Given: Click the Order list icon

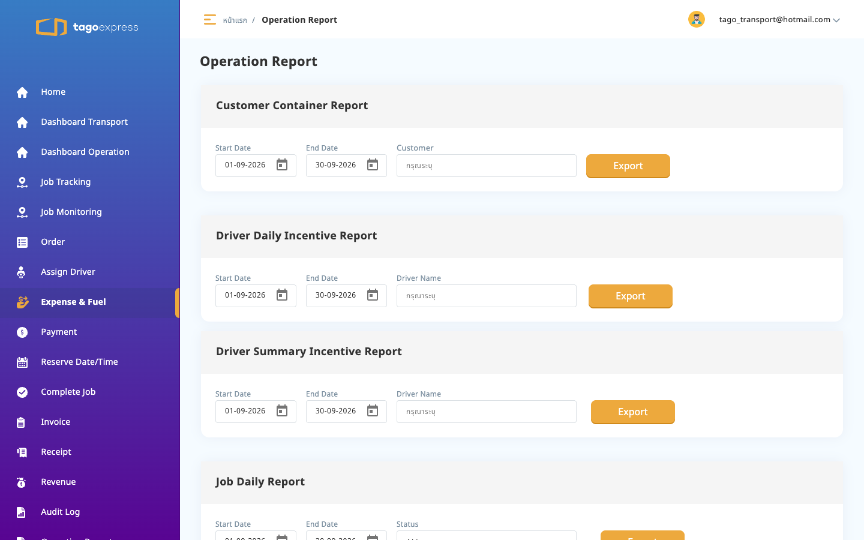Looking at the screenshot, I should tap(22, 242).
